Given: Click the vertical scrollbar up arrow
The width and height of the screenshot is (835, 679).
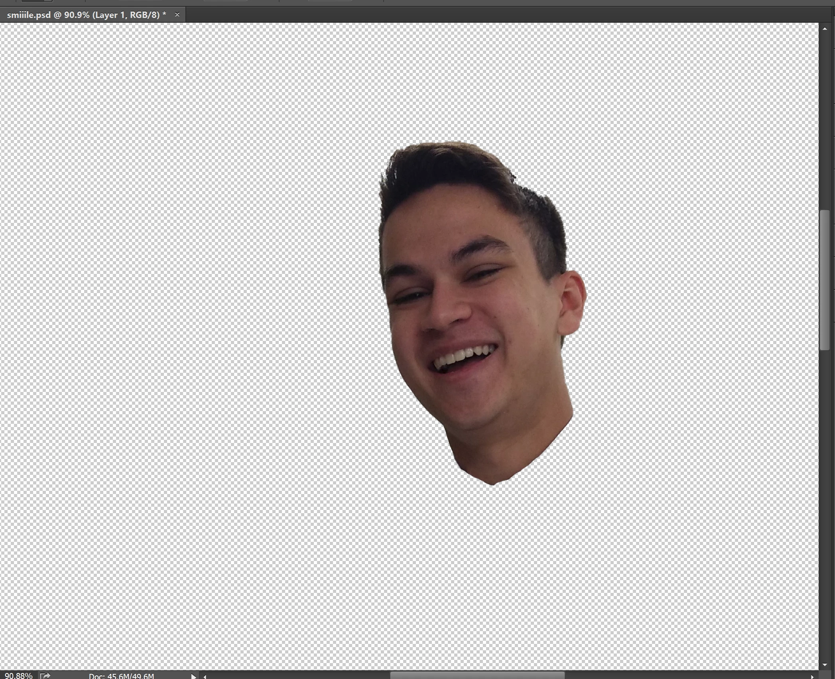Looking at the screenshot, I should point(825,29).
